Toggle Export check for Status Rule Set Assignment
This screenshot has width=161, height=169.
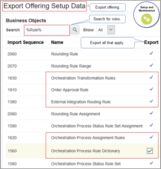click(151, 125)
